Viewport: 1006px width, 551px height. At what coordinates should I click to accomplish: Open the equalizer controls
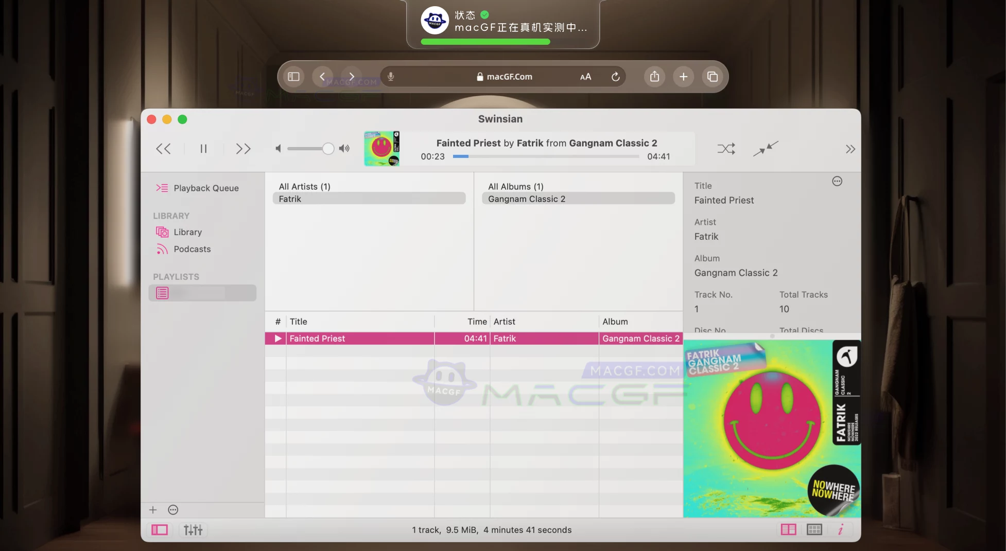pos(193,530)
